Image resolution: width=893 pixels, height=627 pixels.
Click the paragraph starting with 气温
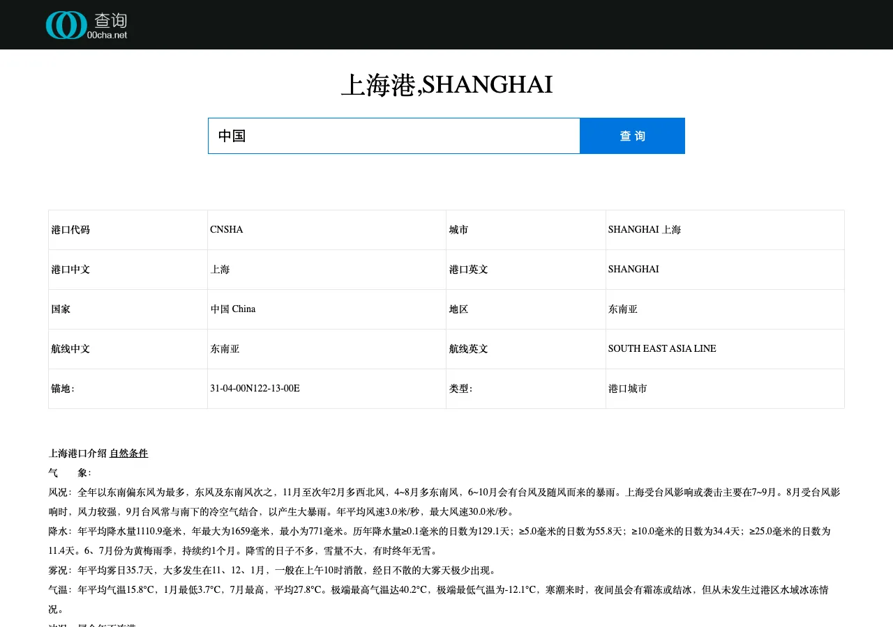click(x=438, y=600)
